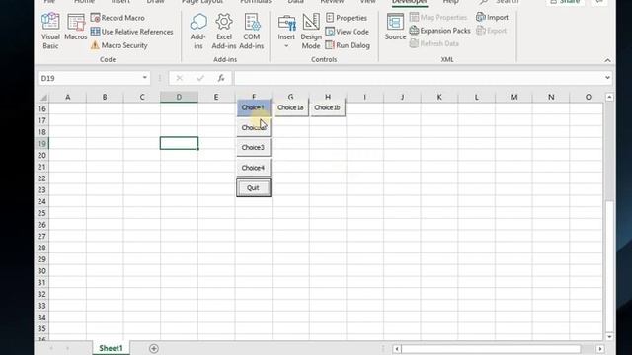Click into the formula bar

pyautogui.click(x=419, y=78)
